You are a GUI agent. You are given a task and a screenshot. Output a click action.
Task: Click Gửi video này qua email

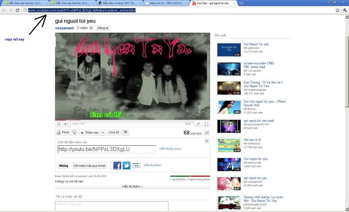[x=89, y=166]
